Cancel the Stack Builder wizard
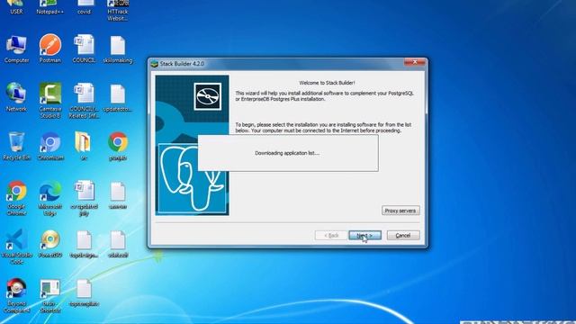Screen dimensions: 576x324 coord(403,235)
